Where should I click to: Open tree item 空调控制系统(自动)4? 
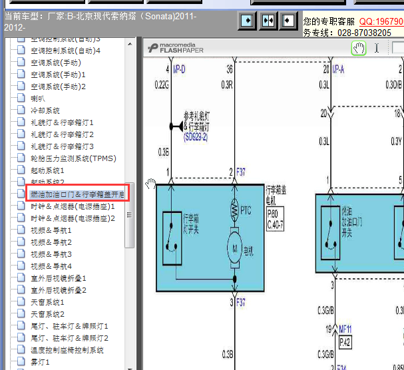pyautogui.click(x=65, y=51)
